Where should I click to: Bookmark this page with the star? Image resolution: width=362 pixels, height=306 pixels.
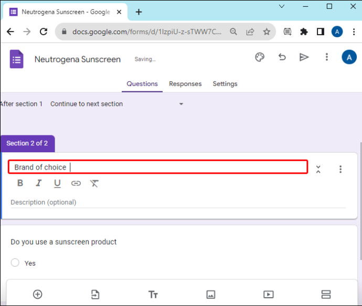coord(267,31)
